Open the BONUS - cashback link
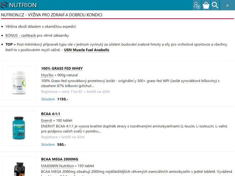Viewport: 235px width, 176px height. [x=21, y=35]
